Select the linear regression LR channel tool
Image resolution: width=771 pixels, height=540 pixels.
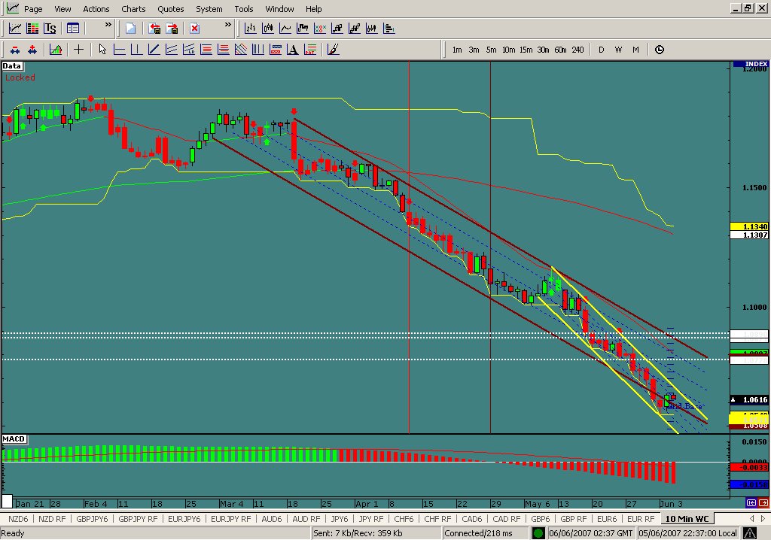pos(189,50)
